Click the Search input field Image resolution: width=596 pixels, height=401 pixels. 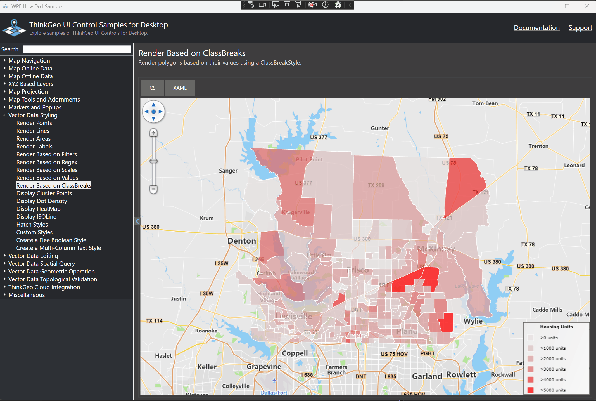tap(77, 49)
